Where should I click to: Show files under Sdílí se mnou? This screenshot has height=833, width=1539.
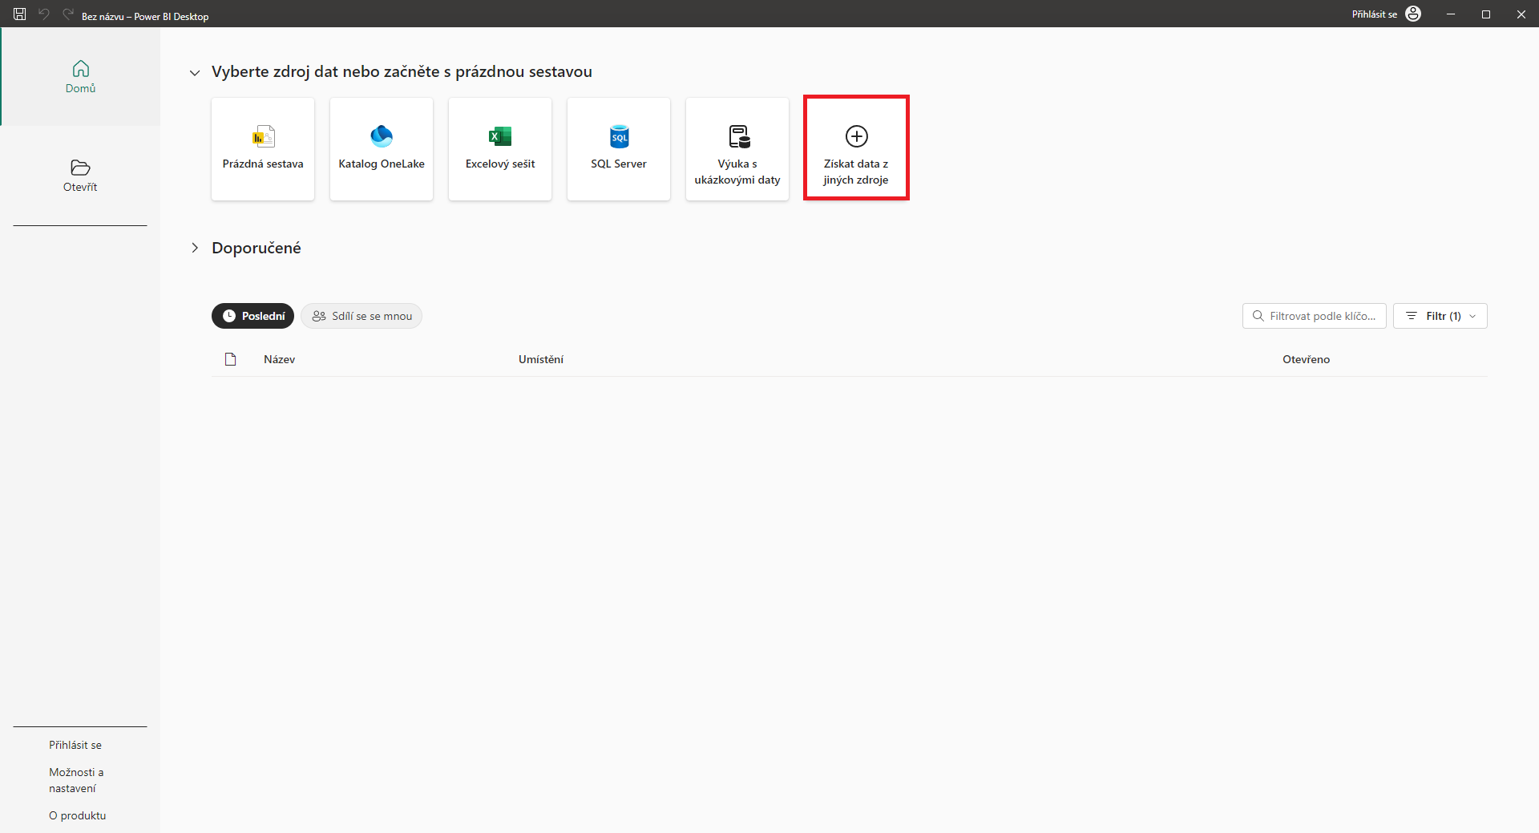click(x=362, y=315)
